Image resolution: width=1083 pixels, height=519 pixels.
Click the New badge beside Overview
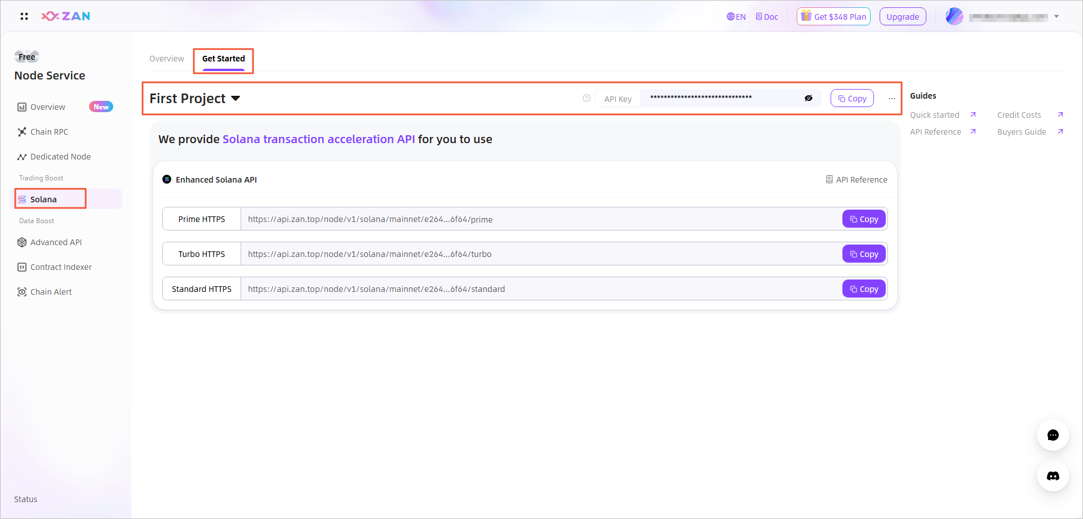click(101, 107)
